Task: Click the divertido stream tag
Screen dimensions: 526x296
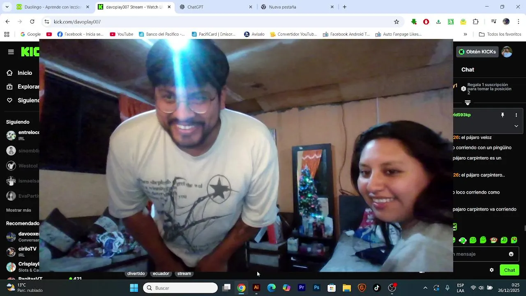Action: click(136, 273)
